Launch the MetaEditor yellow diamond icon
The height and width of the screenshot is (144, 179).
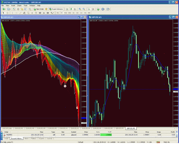(x=46, y=9)
